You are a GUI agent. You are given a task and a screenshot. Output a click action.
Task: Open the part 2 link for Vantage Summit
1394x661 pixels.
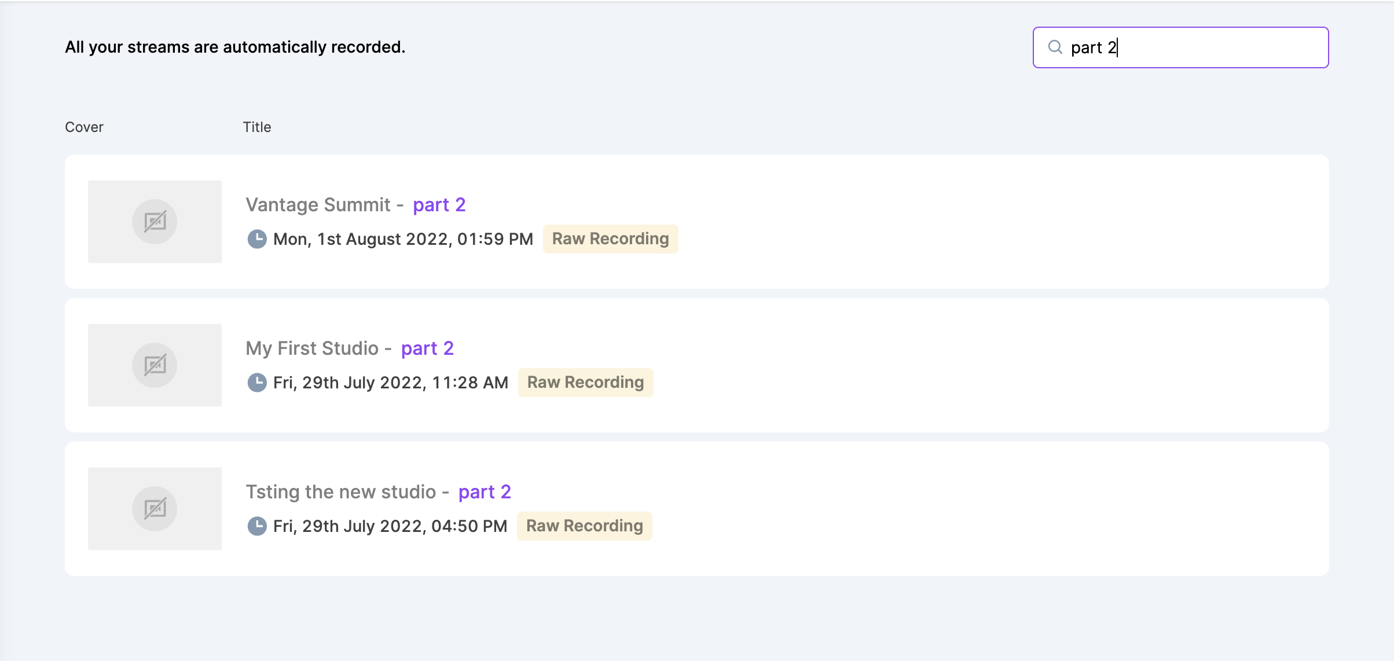pos(439,204)
